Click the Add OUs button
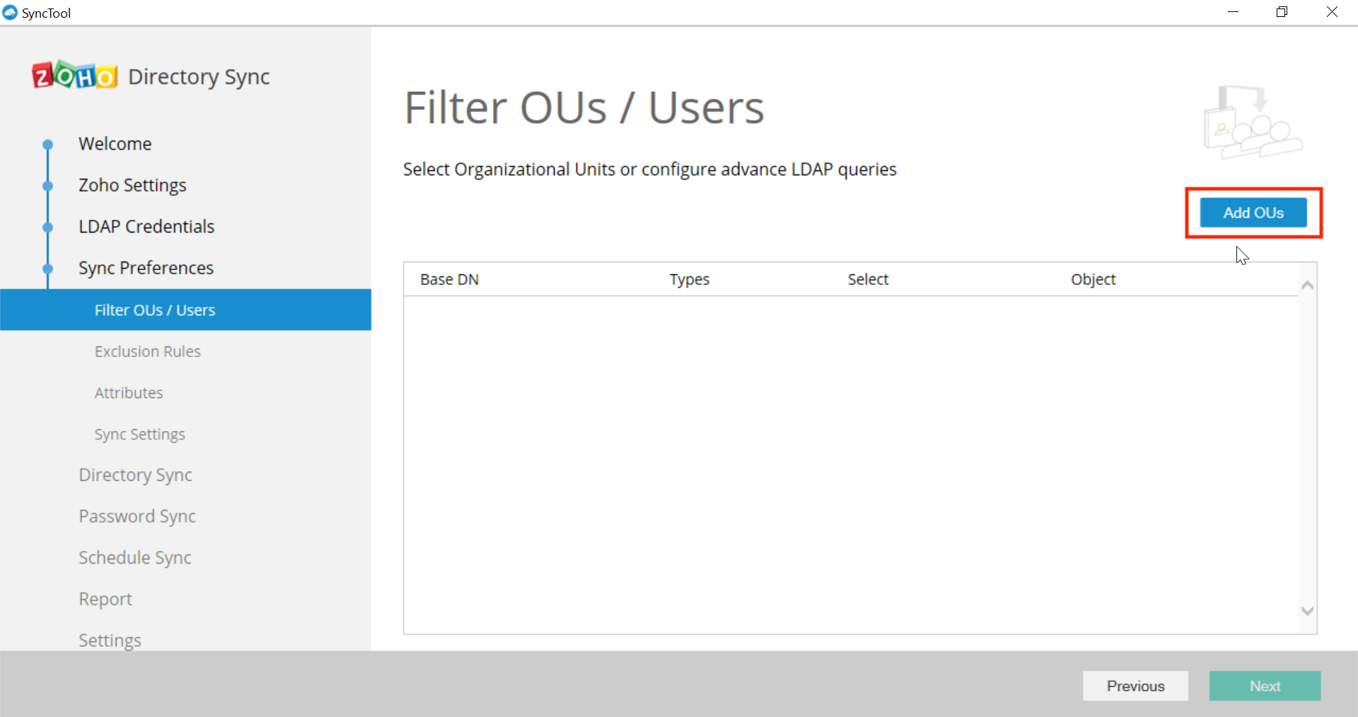 [x=1253, y=212]
